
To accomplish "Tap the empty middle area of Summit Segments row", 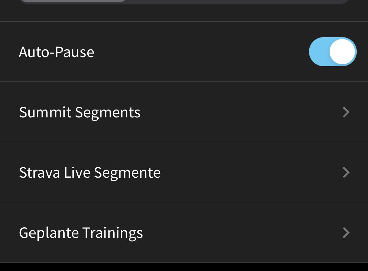I will tap(240, 112).
